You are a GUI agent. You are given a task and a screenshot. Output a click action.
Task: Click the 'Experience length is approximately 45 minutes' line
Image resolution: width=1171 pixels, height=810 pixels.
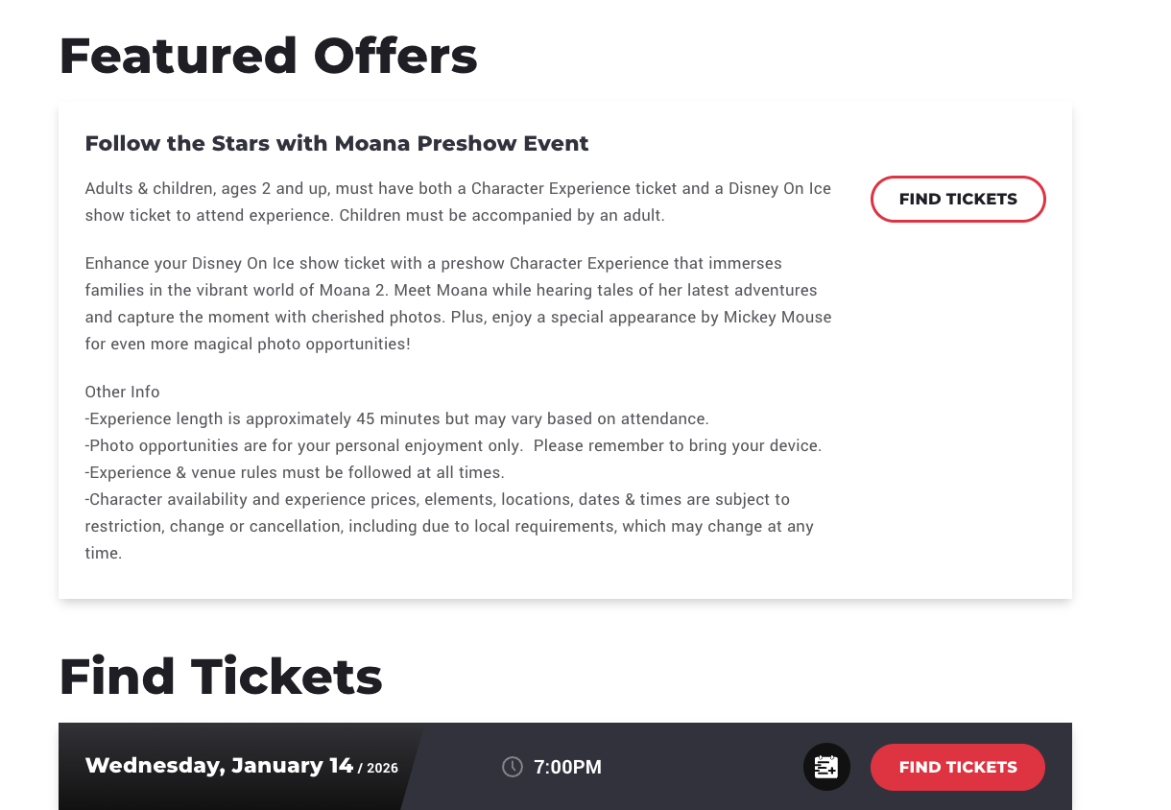396,418
